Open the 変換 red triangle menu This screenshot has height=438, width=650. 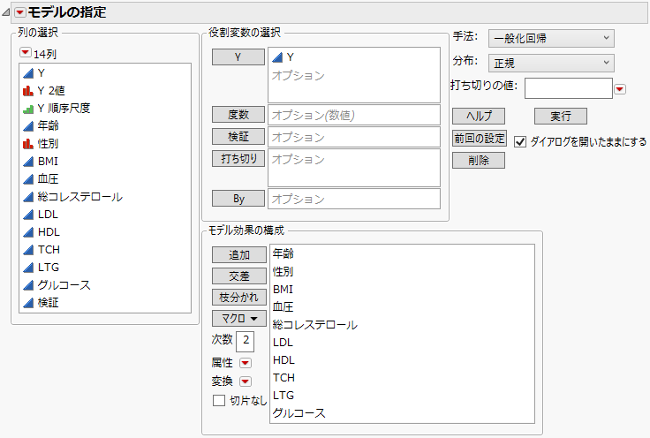point(245,381)
